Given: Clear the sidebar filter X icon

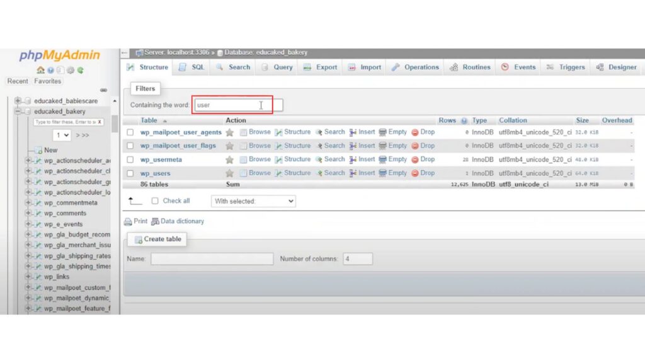Looking at the screenshot, I should coord(100,122).
